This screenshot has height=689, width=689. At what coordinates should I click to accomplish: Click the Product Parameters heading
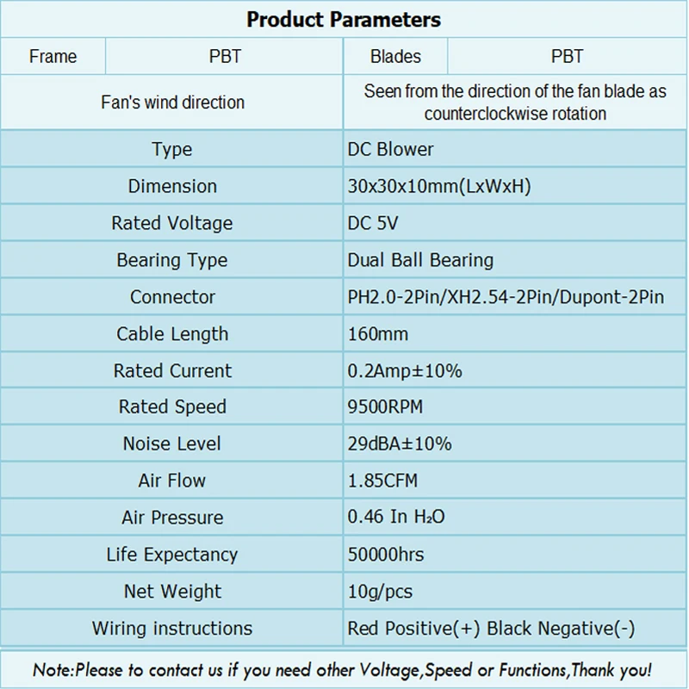coord(344,20)
